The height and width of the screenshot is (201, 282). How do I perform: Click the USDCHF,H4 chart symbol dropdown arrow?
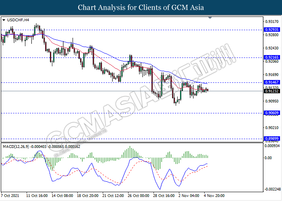(4, 20)
